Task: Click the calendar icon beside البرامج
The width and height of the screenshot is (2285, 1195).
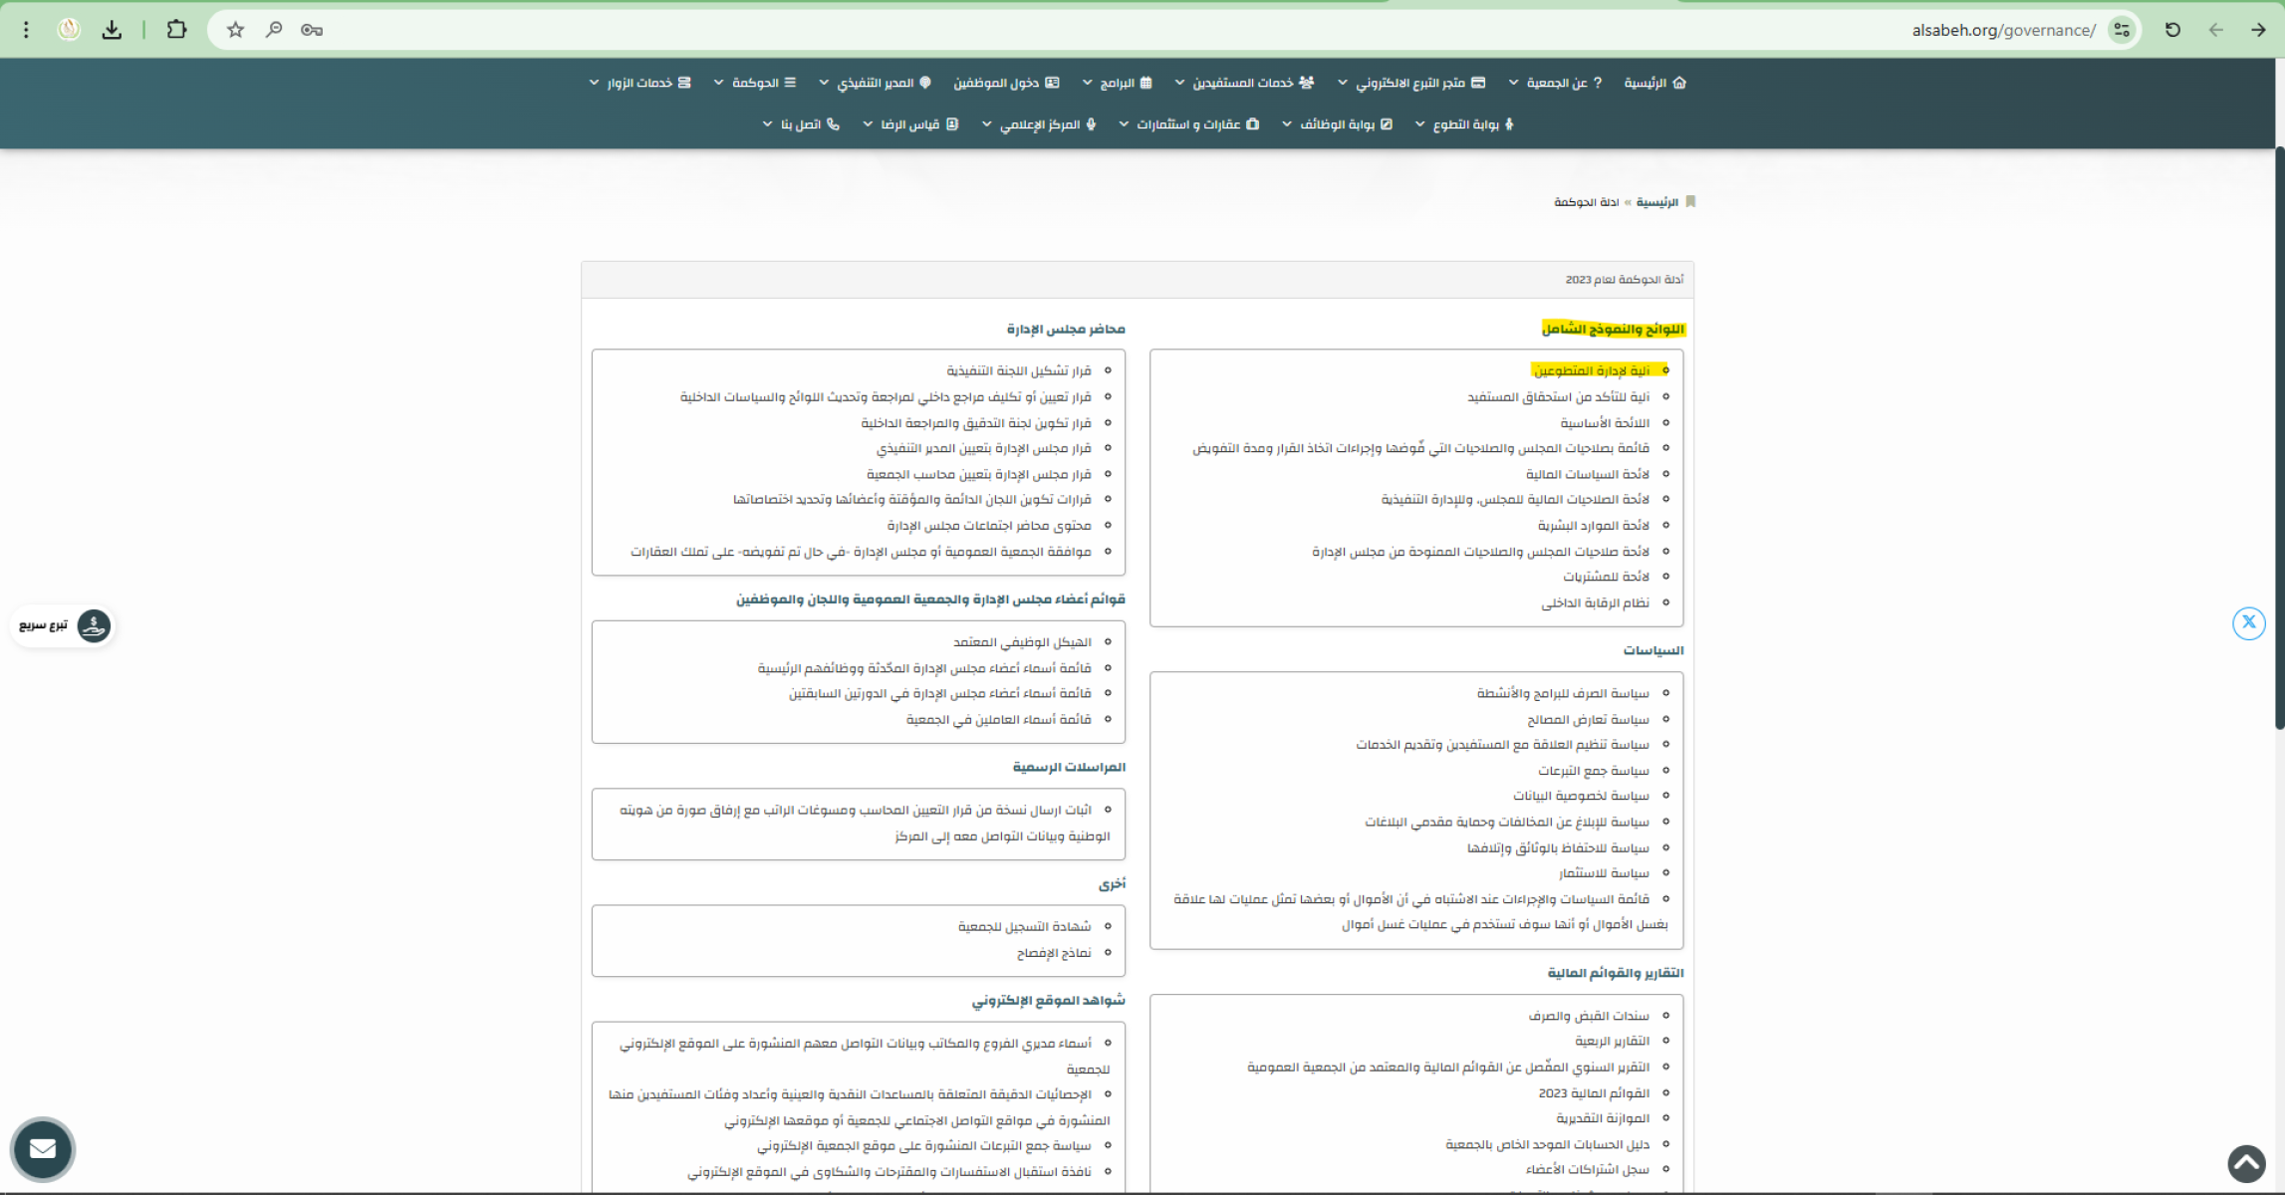Action: 1146,83
